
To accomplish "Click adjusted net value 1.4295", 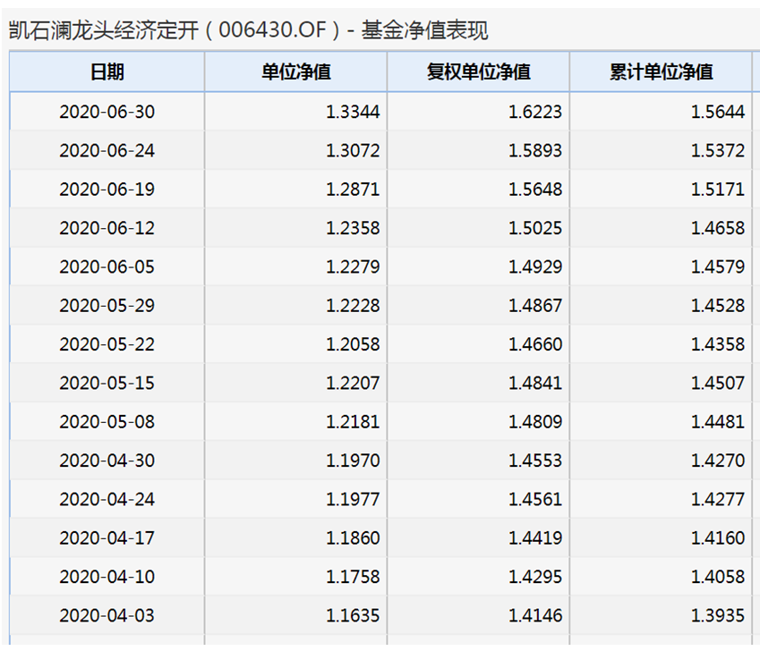I will pyautogui.click(x=535, y=577).
